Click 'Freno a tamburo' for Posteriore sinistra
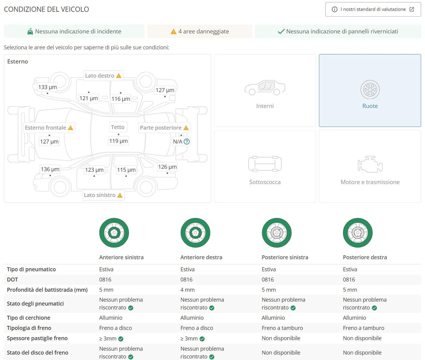Image resolution: width=425 pixels, height=360 pixels. [282, 328]
